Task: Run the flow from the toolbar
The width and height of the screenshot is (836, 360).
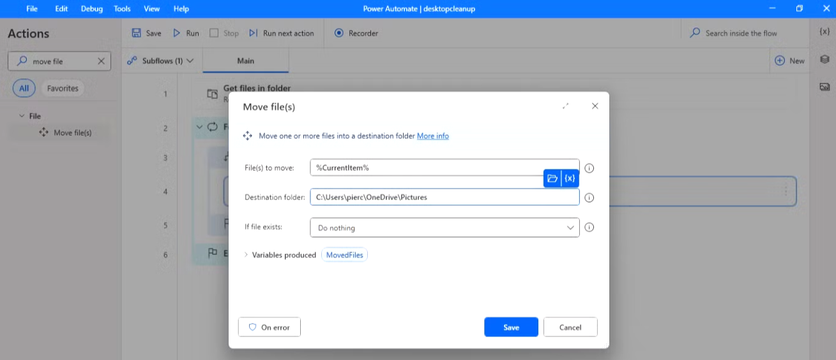Action: tap(186, 33)
